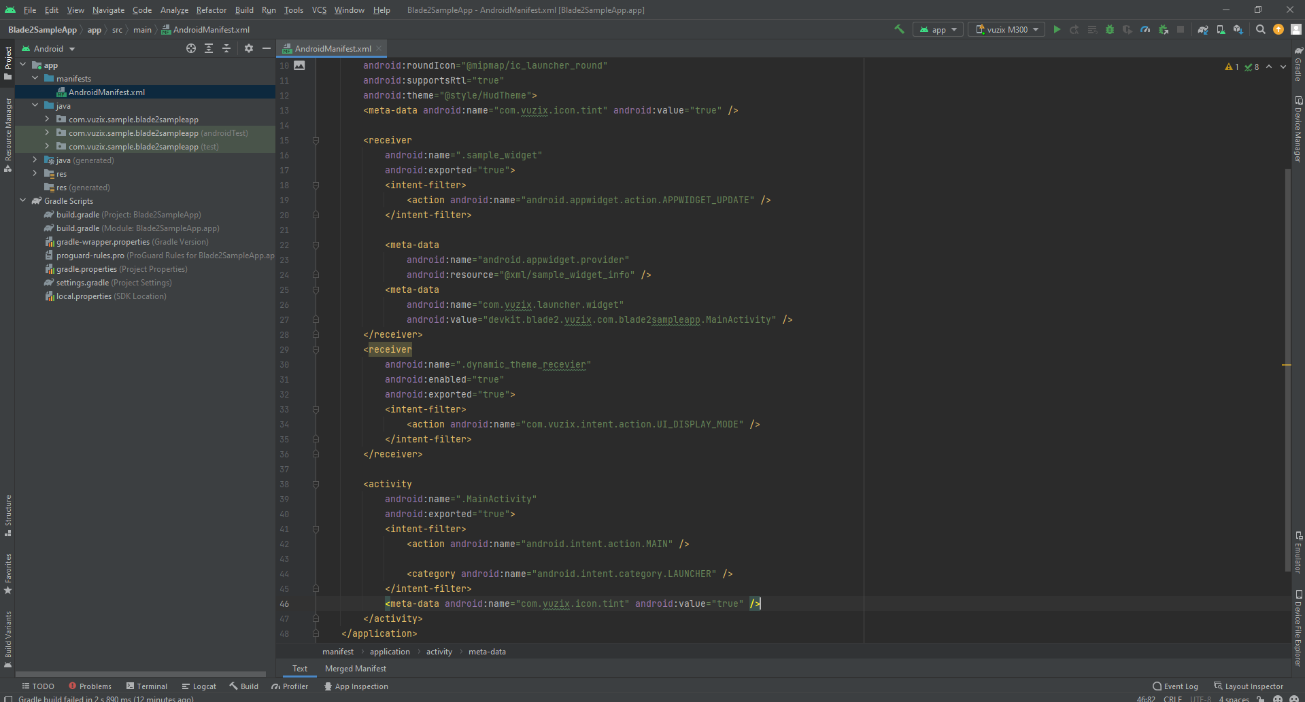Open the SDK Manager icon
Screen dimensions: 1305x702
(1238, 29)
